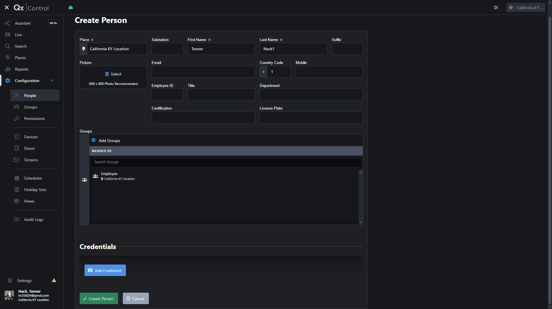Click the Reports bar chart icon
This screenshot has height=309, width=552.
click(7, 69)
